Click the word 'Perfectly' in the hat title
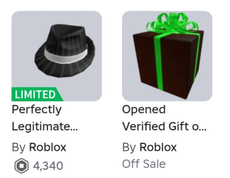Viewport: 230px width, 178px height. click(x=37, y=110)
